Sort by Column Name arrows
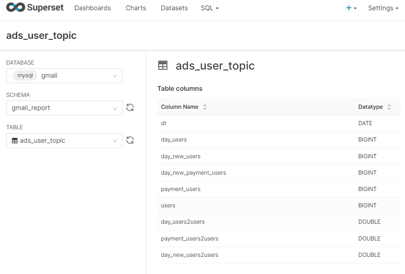The width and height of the screenshot is (405, 274). 205,107
